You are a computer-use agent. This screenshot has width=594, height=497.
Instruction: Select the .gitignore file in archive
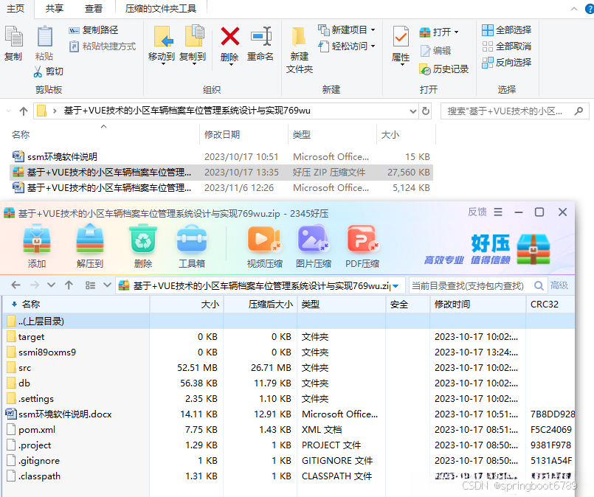[288, 461]
